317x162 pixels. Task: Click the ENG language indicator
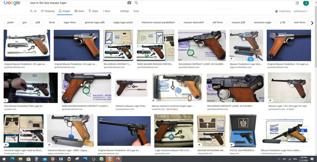pos(295,159)
